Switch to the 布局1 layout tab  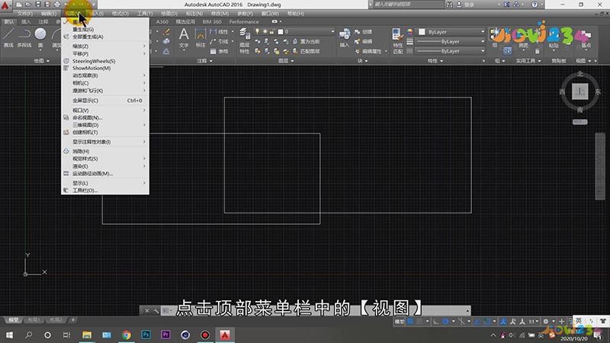pos(34,319)
